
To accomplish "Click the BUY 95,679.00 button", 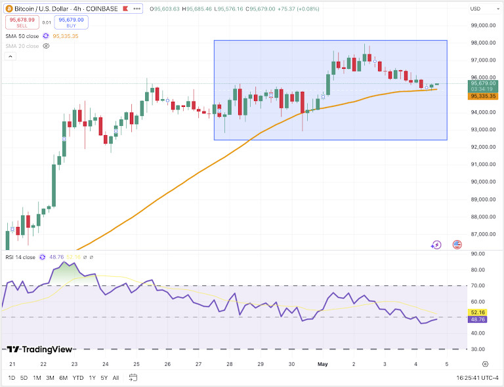I will (71, 22).
